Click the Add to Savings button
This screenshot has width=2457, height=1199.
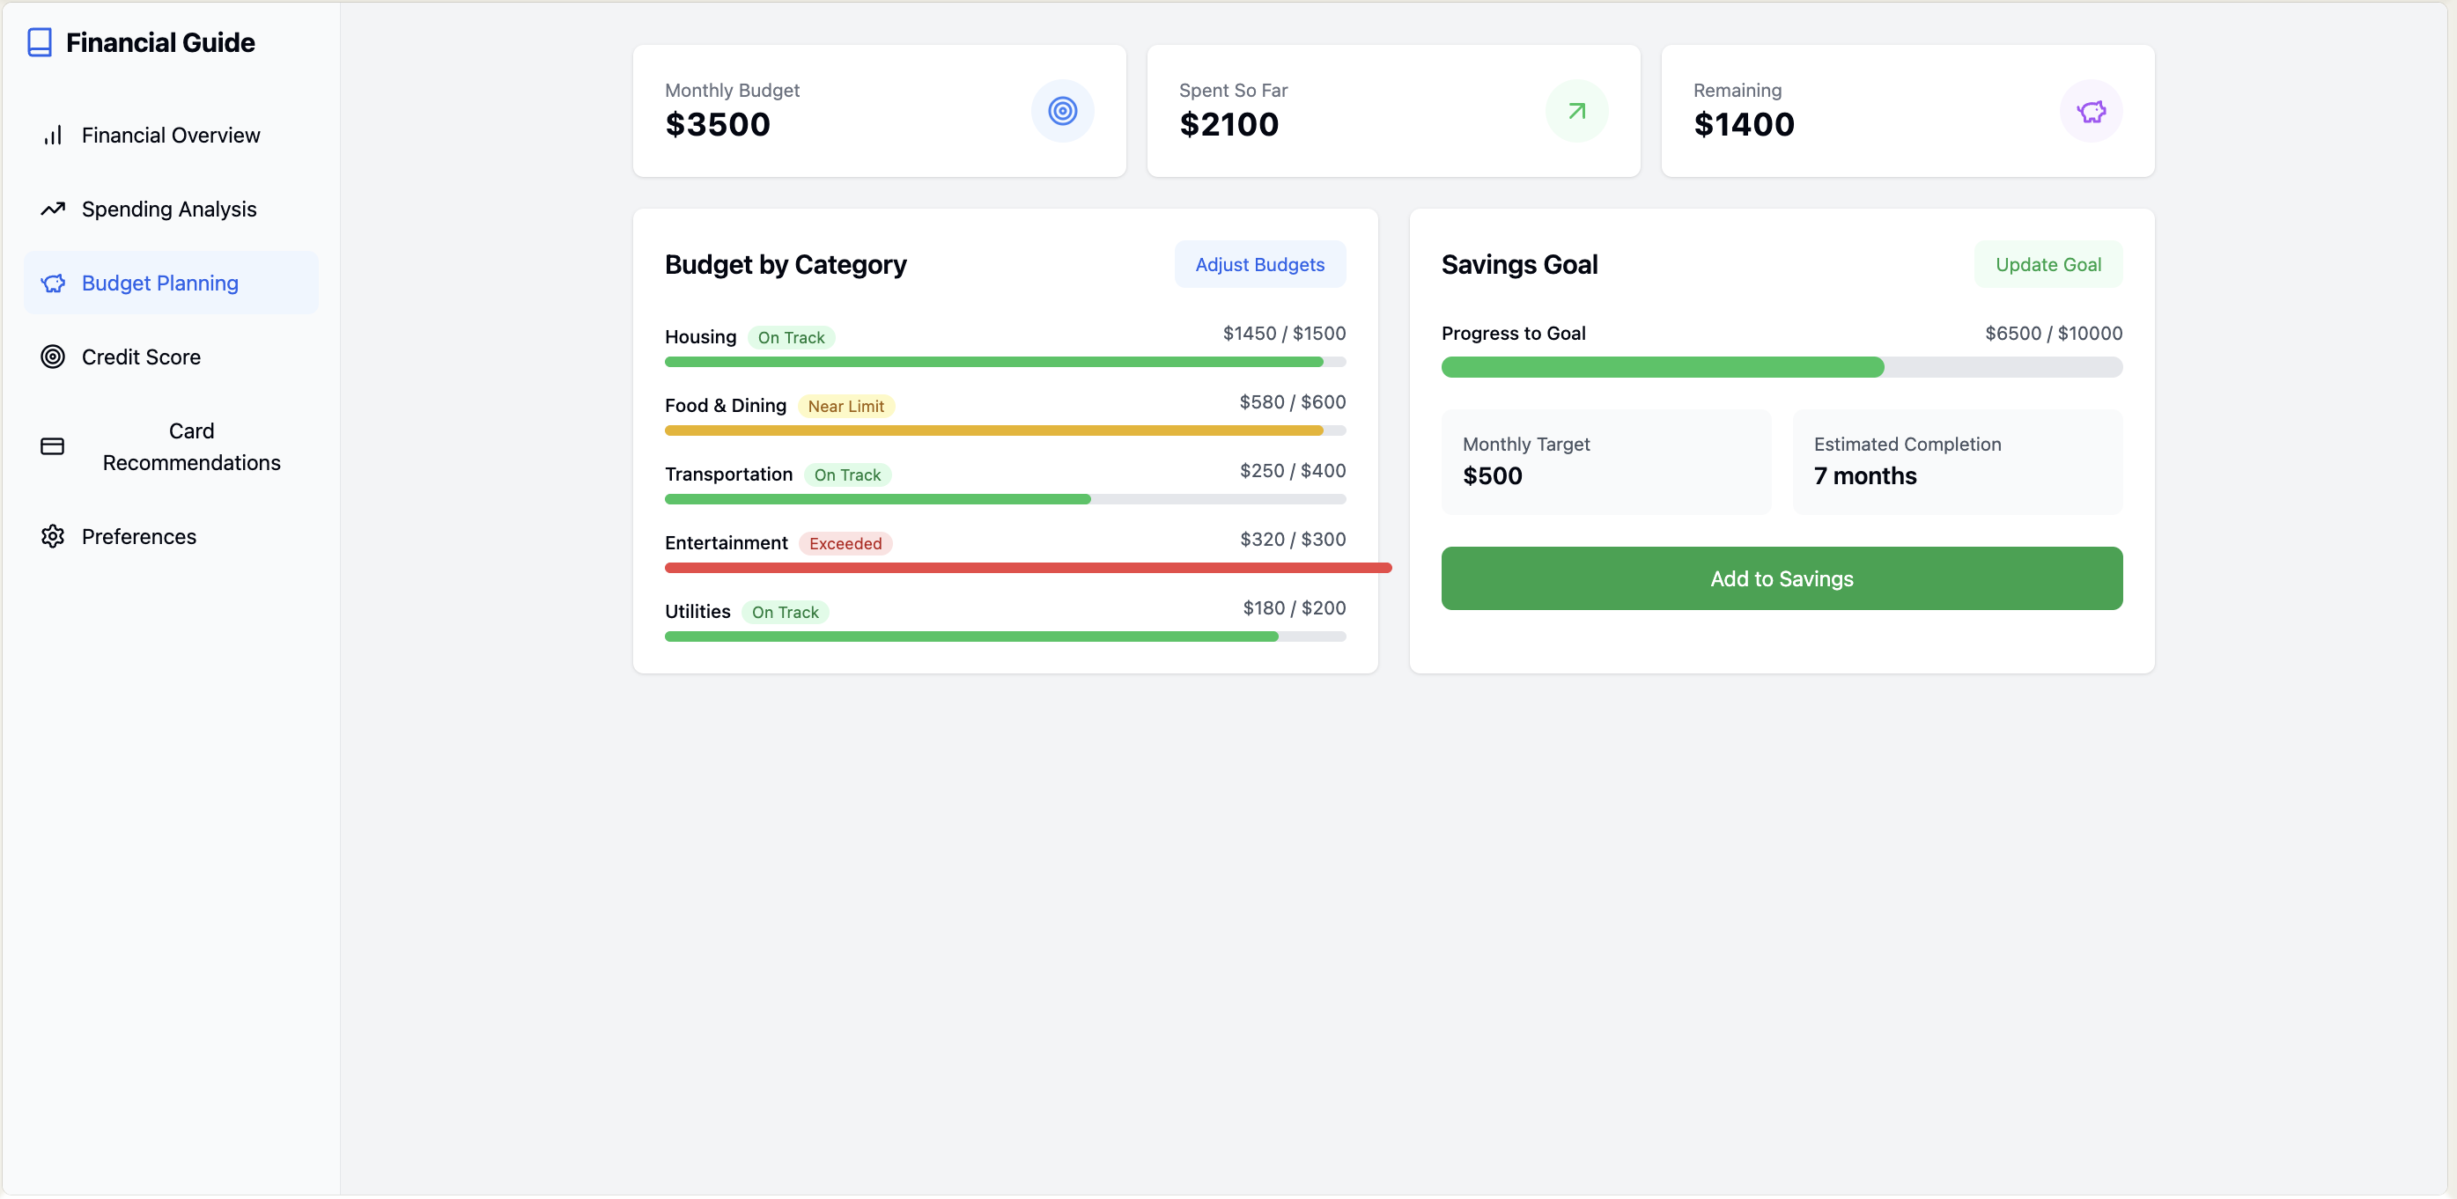(x=1781, y=578)
